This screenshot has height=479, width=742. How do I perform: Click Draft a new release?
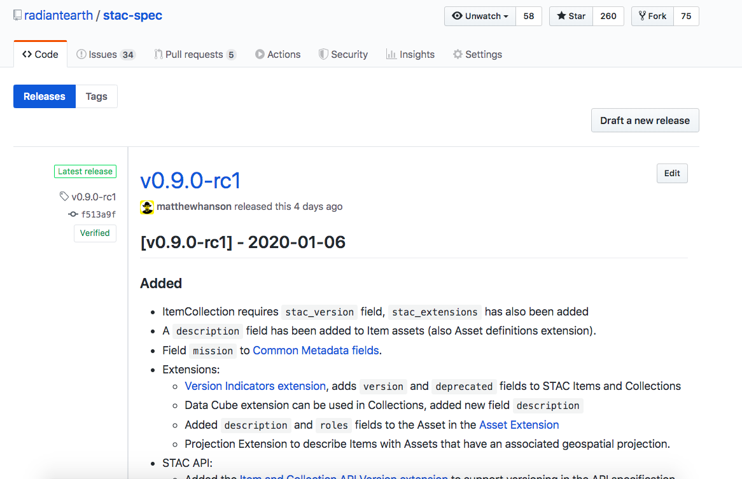click(x=645, y=121)
